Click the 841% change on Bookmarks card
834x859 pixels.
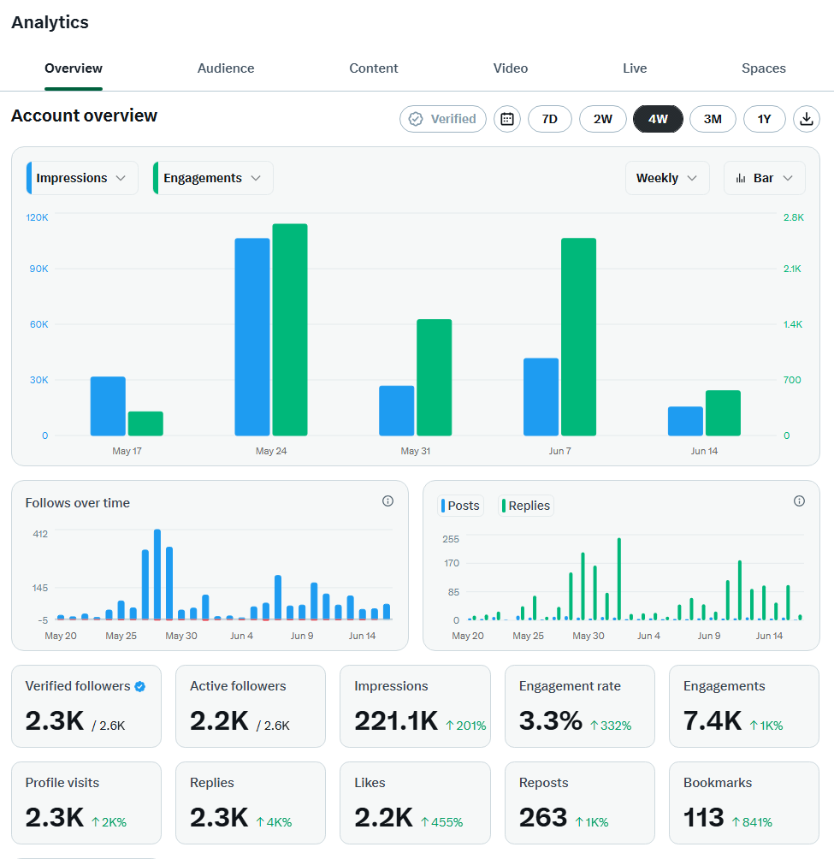pyautogui.click(x=752, y=822)
